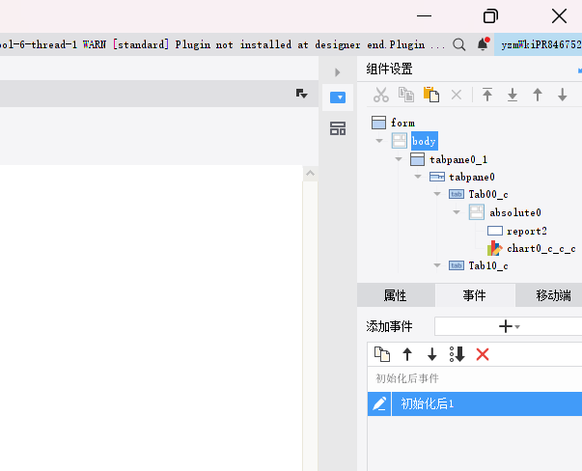Collapse the body node expander
Image resolution: width=582 pixels, height=471 pixels.
click(379, 141)
